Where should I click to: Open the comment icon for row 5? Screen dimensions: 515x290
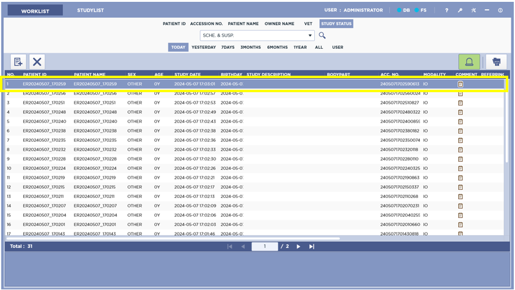(460, 121)
